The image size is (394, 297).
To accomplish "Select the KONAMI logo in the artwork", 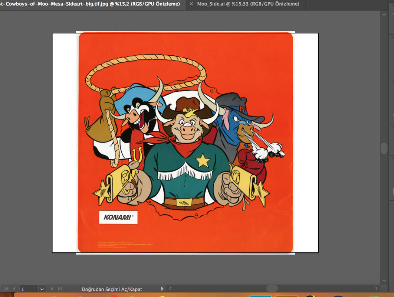I will (118, 217).
